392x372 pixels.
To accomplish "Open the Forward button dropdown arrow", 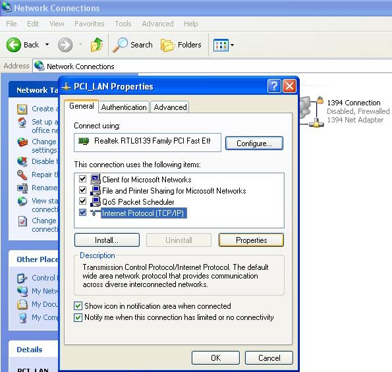I will 80,45.
